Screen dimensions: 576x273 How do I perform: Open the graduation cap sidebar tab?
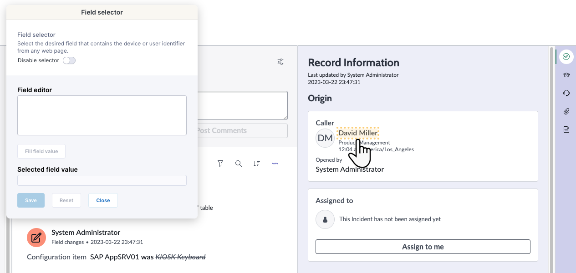coord(566,75)
